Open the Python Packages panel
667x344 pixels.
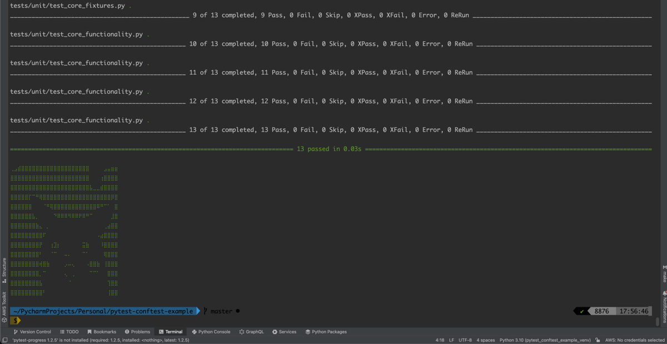[326, 331]
